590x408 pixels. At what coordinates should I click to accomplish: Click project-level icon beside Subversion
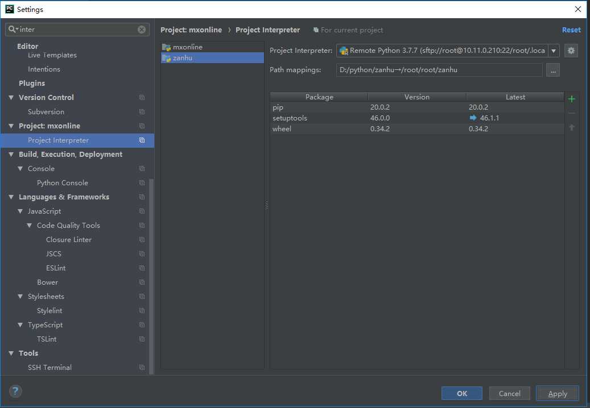pyautogui.click(x=142, y=112)
